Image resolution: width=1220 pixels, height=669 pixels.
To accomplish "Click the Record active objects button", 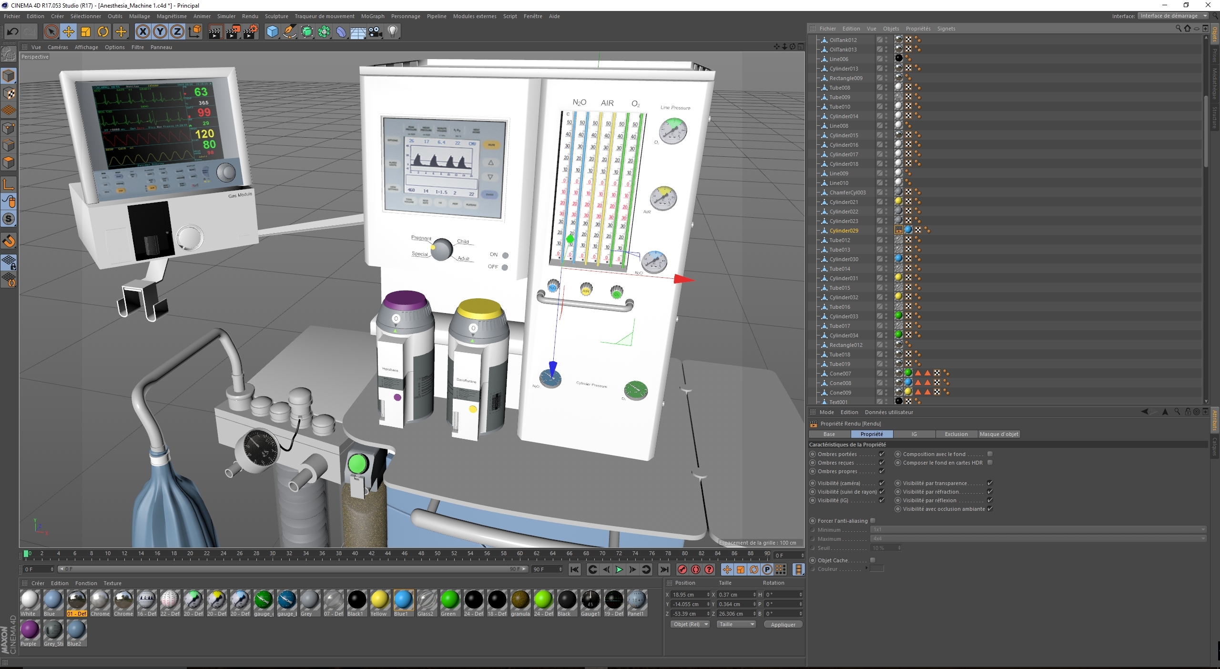I will 682,569.
